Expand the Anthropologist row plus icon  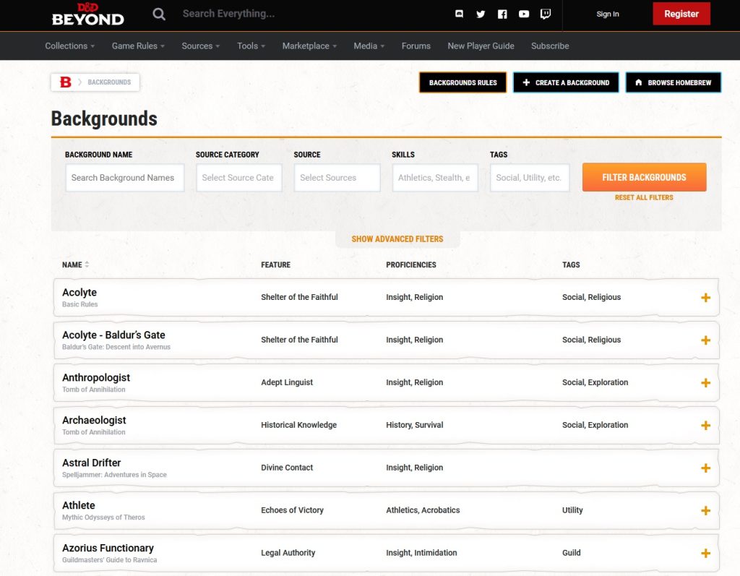pos(705,382)
